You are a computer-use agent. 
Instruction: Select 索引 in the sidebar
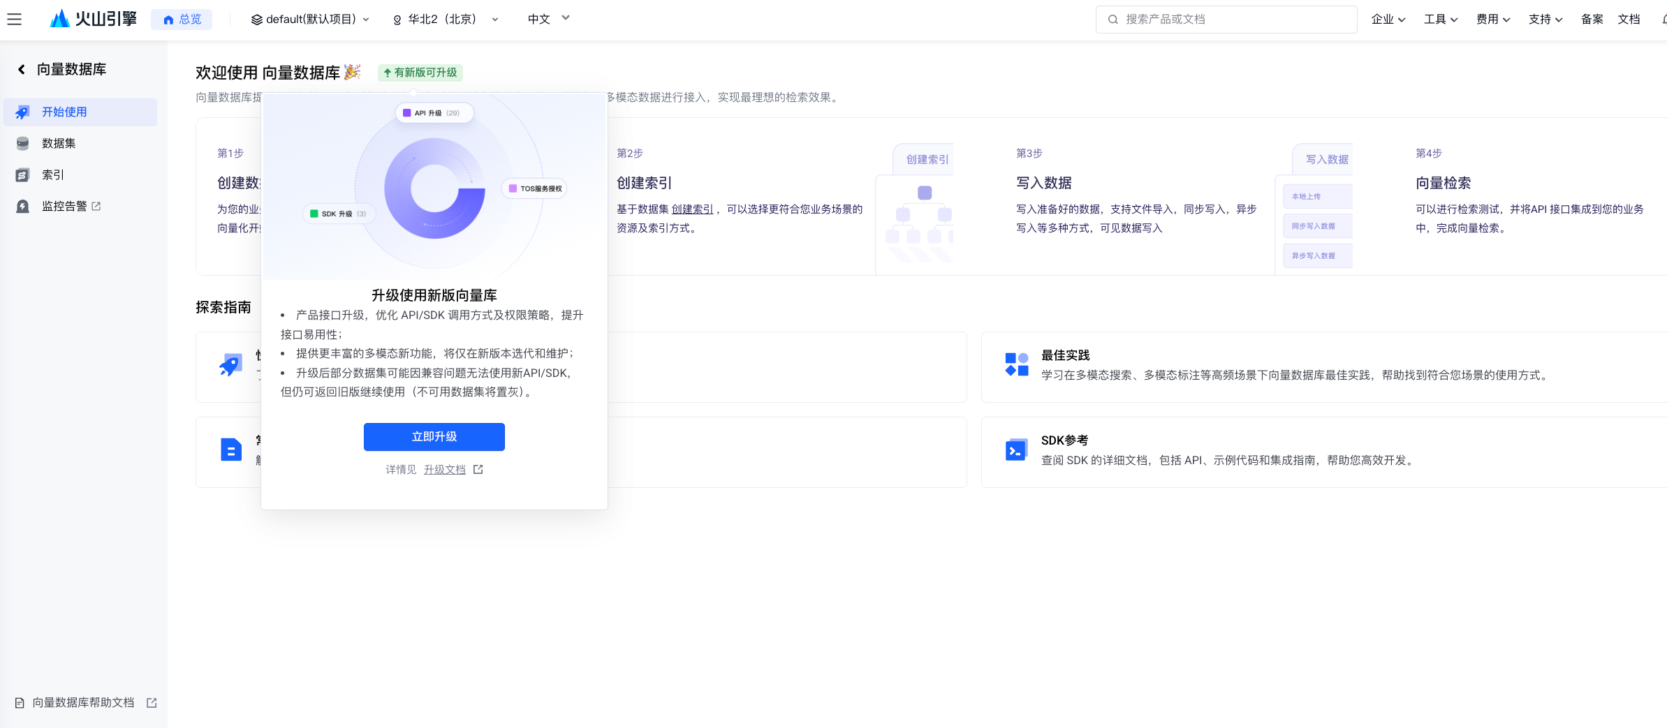tap(80, 175)
